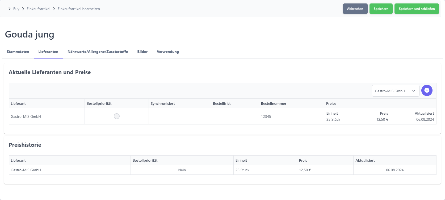Image resolution: width=445 pixels, height=200 pixels.
Task: Add supplier with the purple plus button
Action: point(427,90)
